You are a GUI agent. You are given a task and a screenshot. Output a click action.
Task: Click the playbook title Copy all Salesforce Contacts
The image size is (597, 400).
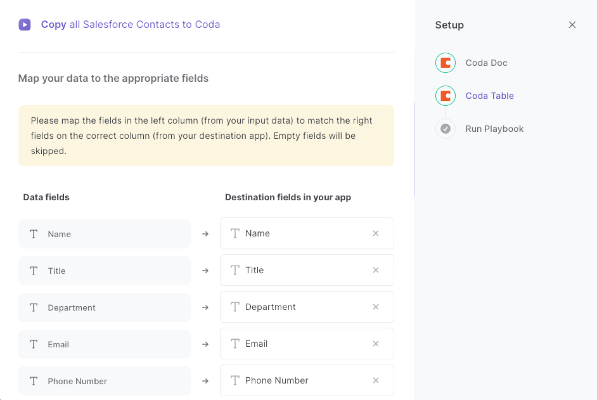tap(130, 25)
